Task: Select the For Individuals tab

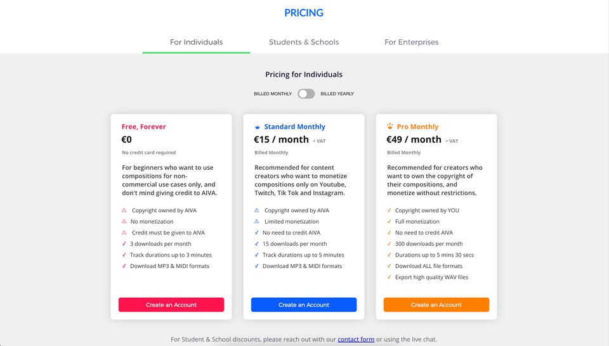Action: pyautogui.click(x=196, y=42)
